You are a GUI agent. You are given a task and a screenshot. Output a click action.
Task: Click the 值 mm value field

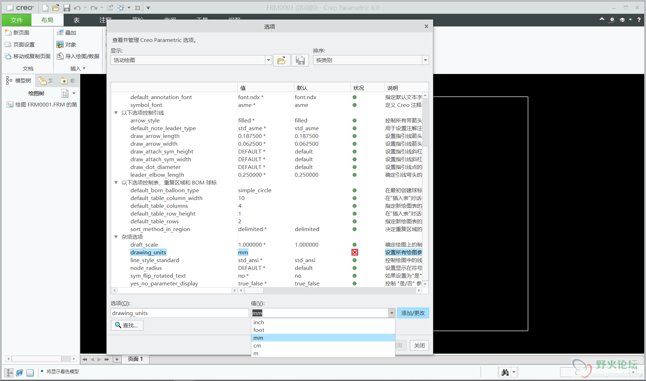pos(320,313)
